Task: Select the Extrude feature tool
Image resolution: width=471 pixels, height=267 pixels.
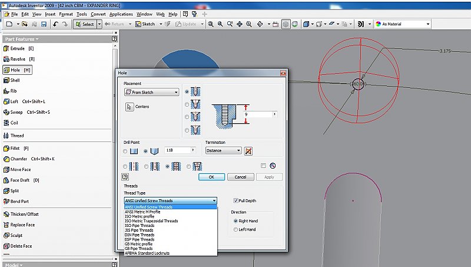Action: click(18, 48)
